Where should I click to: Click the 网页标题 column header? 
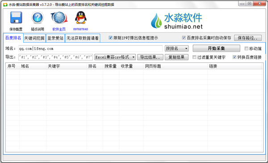click(176, 66)
